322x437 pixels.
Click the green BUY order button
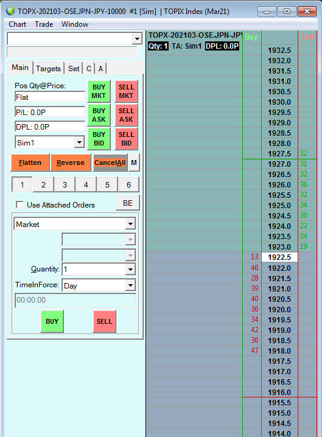coord(52,321)
